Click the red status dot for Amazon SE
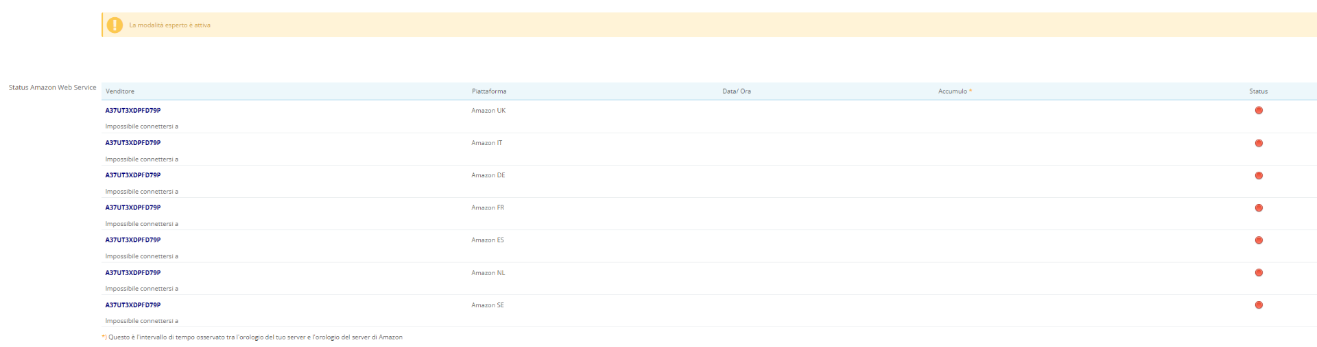This screenshot has width=1317, height=347. (1259, 305)
